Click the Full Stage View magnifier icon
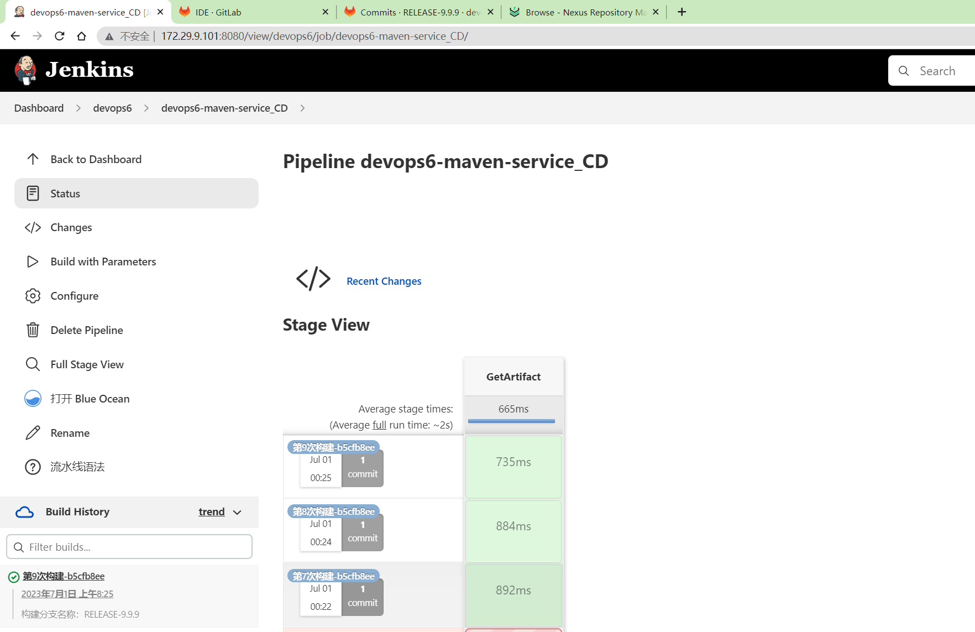975x632 pixels. coord(33,364)
